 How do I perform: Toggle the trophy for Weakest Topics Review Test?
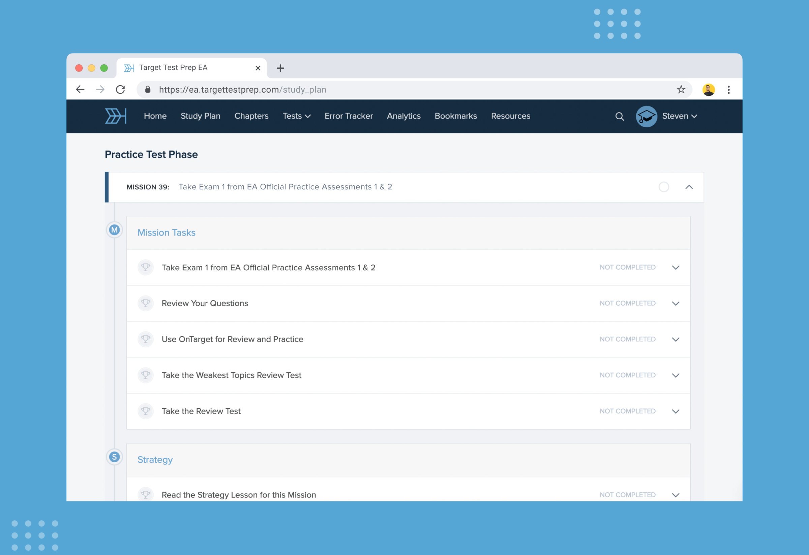pyautogui.click(x=146, y=375)
